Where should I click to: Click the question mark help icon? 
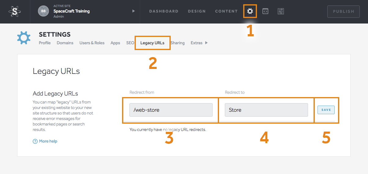[35, 141]
